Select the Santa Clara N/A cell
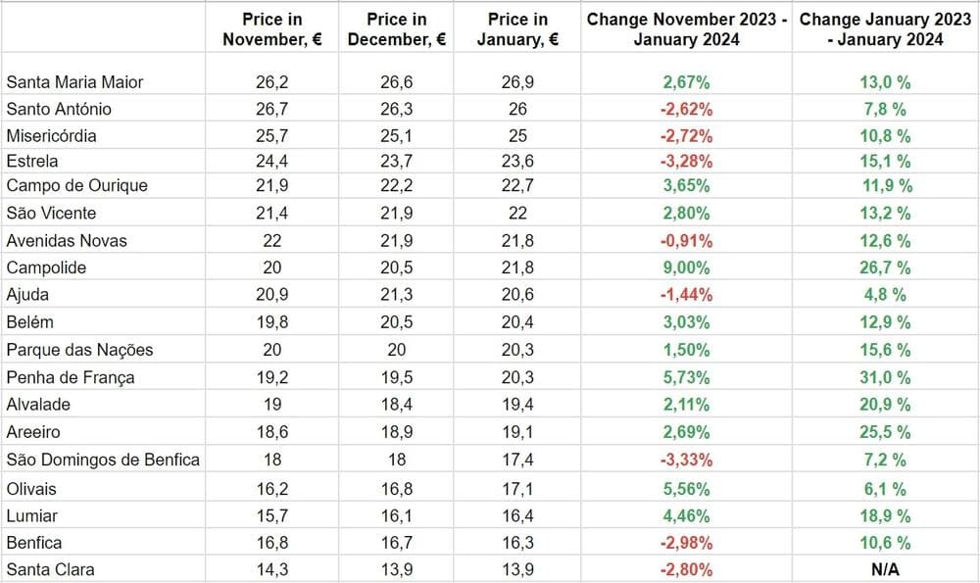 click(884, 569)
